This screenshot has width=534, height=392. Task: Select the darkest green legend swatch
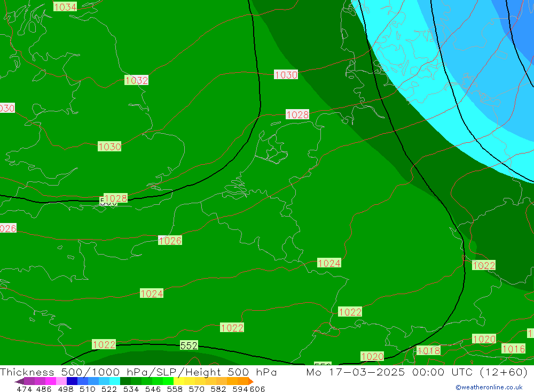pos(125,381)
